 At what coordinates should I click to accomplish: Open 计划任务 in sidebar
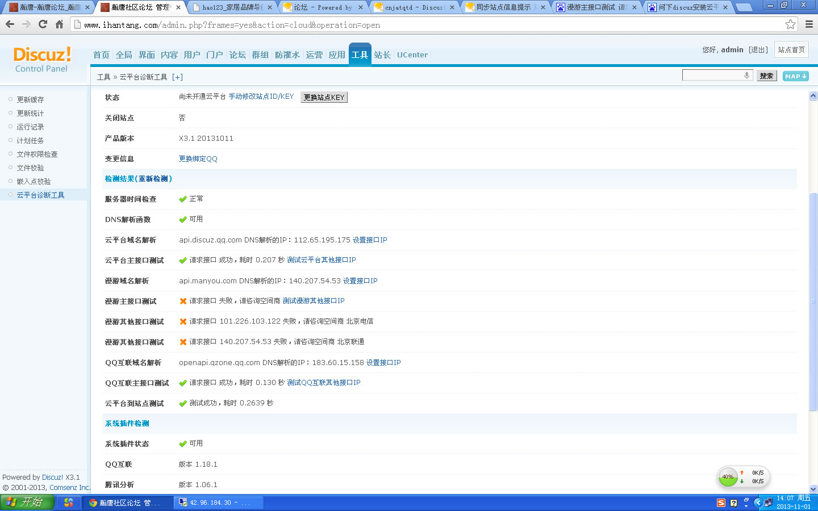[30, 140]
